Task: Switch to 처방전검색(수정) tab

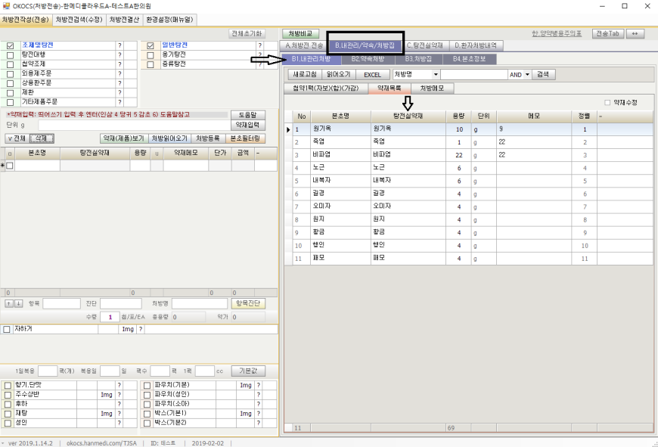Action: [79, 20]
